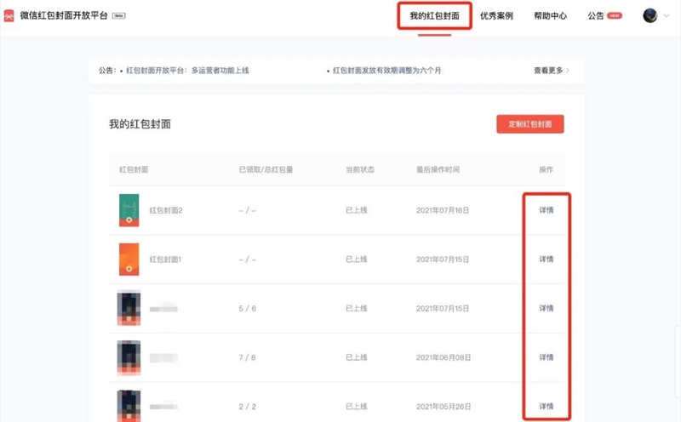Click the cover thumbnail in the 7 / 8 row

129,357
